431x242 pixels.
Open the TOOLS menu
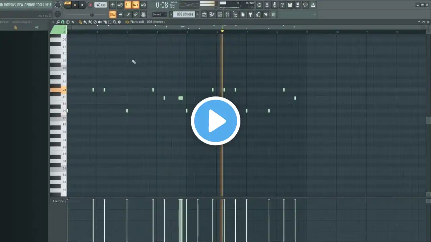tap(40, 5)
